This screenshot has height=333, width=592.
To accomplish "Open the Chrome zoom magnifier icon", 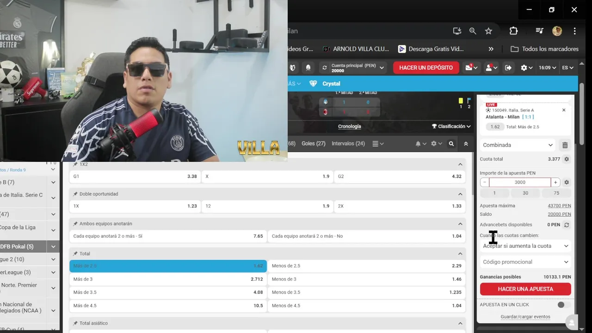I will click(x=473, y=31).
